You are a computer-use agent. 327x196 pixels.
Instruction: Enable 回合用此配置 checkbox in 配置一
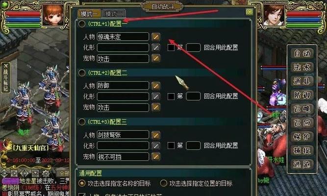(x=171, y=48)
